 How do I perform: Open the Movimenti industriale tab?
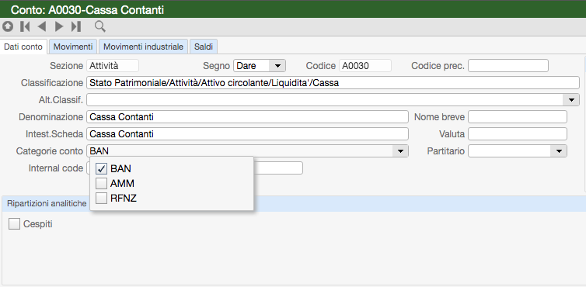click(143, 47)
